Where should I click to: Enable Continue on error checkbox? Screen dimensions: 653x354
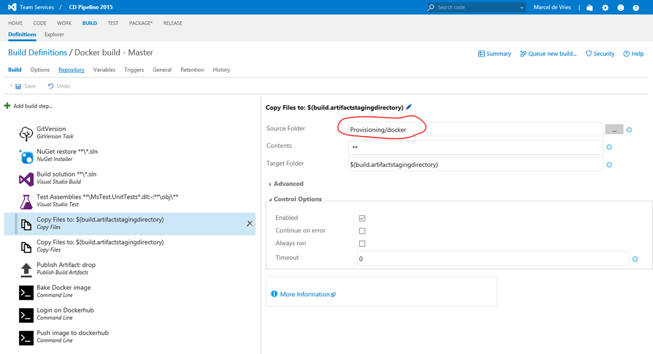362,231
